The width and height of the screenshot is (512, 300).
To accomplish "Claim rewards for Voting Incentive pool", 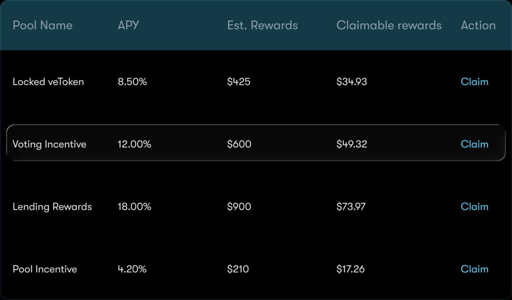I will 474,144.
